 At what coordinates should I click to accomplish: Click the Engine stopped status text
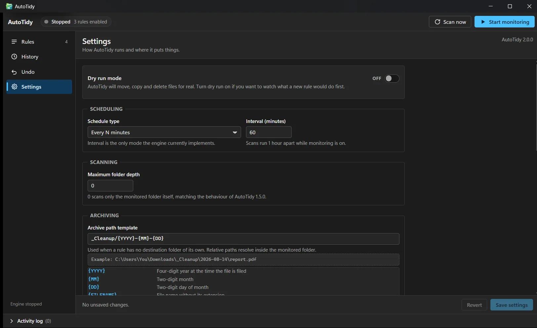click(26, 304)
